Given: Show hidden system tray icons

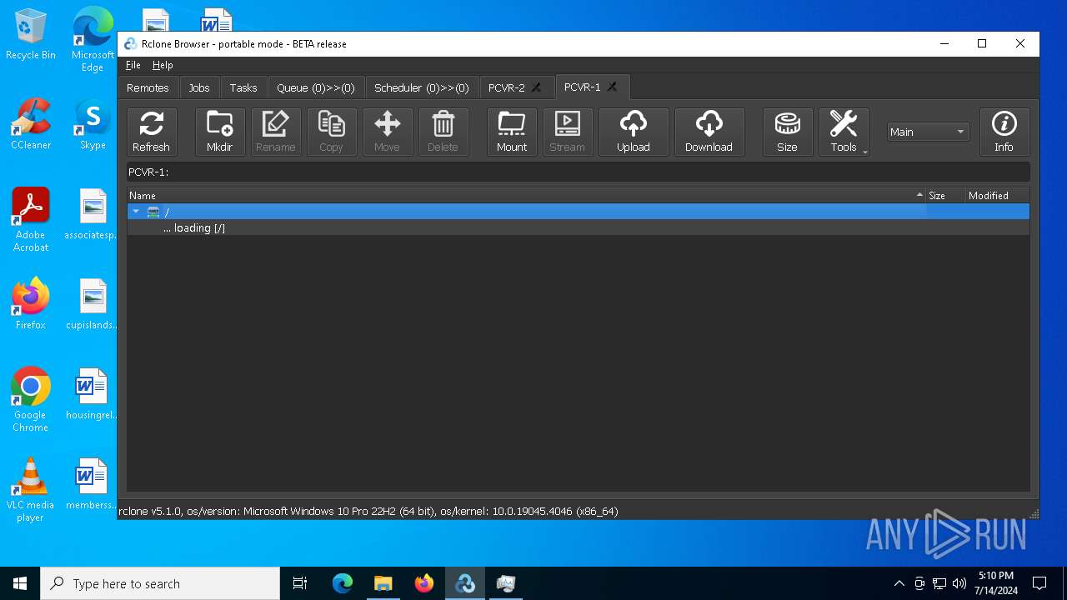Looking at the screenshot, I should pyautogui.click(x=899, y=583).
